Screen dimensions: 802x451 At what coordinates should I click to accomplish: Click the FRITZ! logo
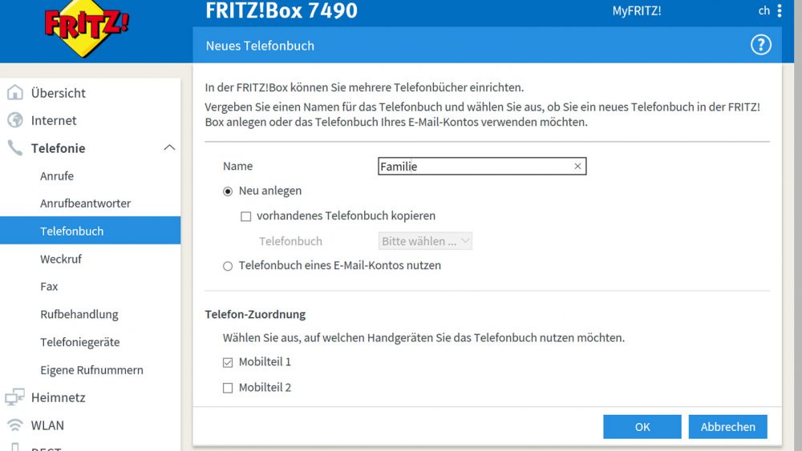coord(87,27)
